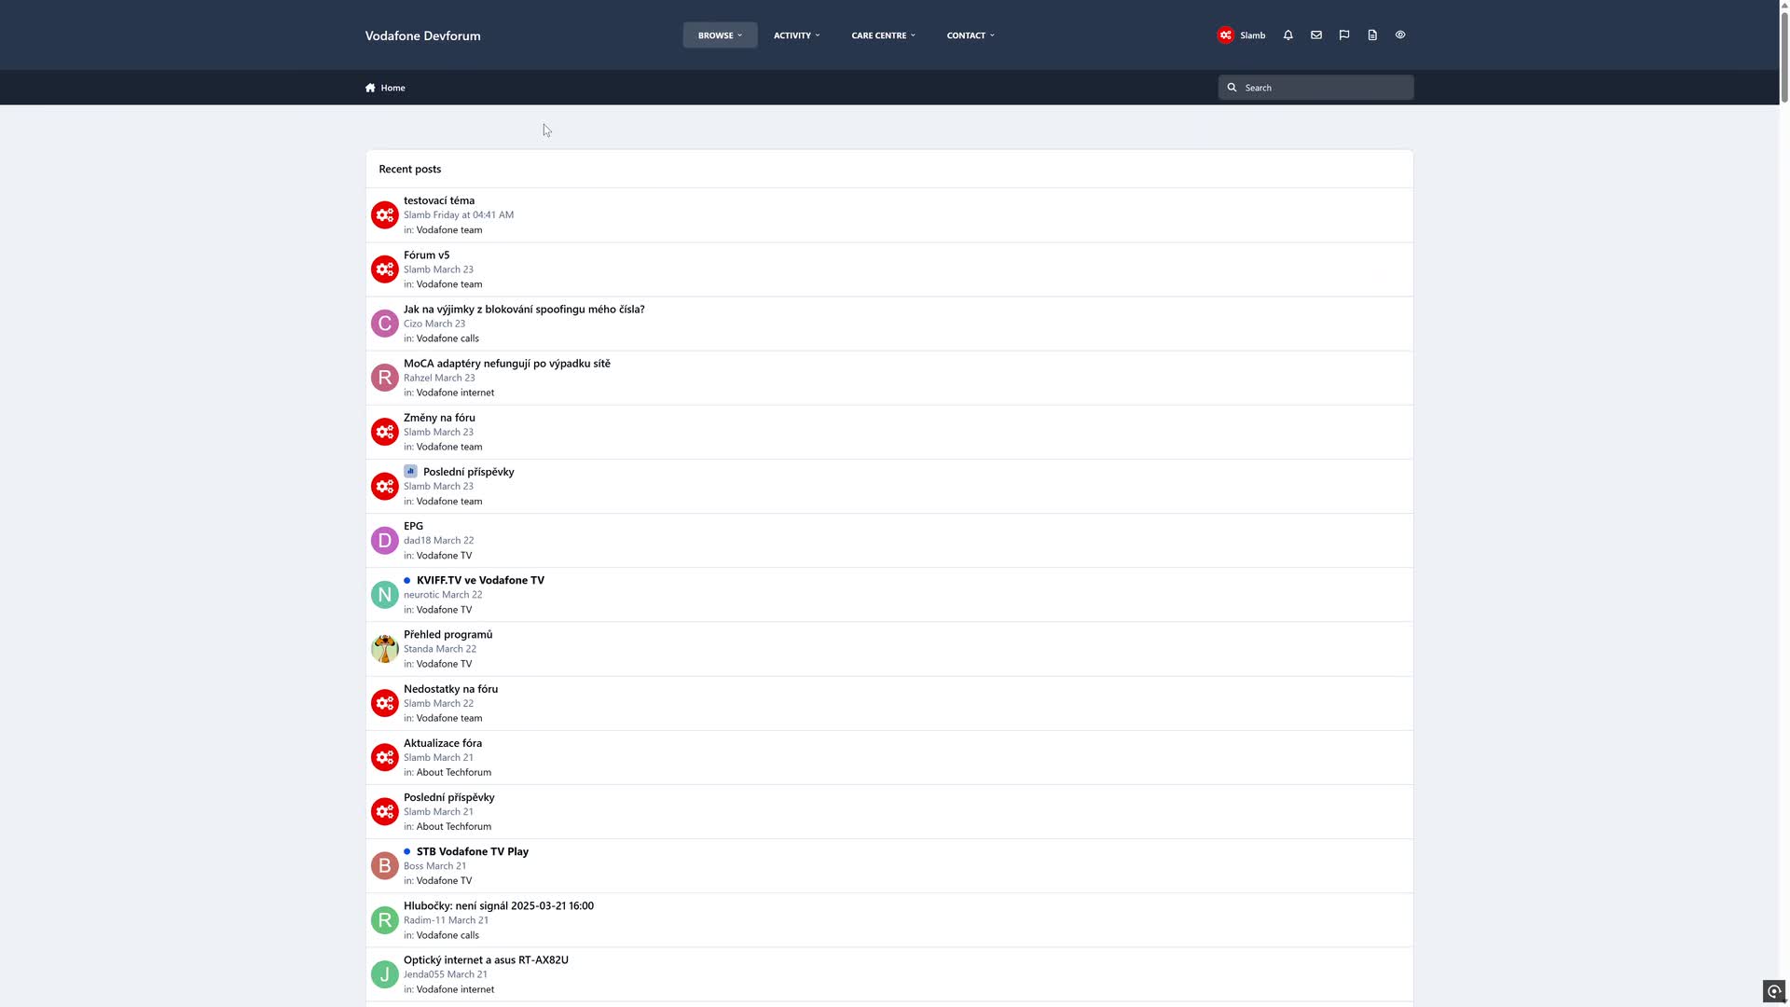Click dad18's letter D avatar
Screen dimensions: 1790x1007
click(384, 540)
